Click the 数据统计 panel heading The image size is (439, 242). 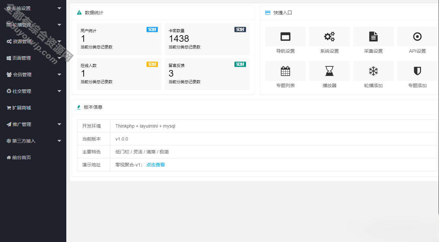94,13
